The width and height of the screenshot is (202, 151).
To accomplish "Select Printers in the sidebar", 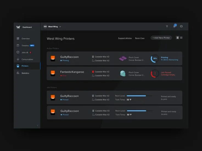I will point(27,66).
